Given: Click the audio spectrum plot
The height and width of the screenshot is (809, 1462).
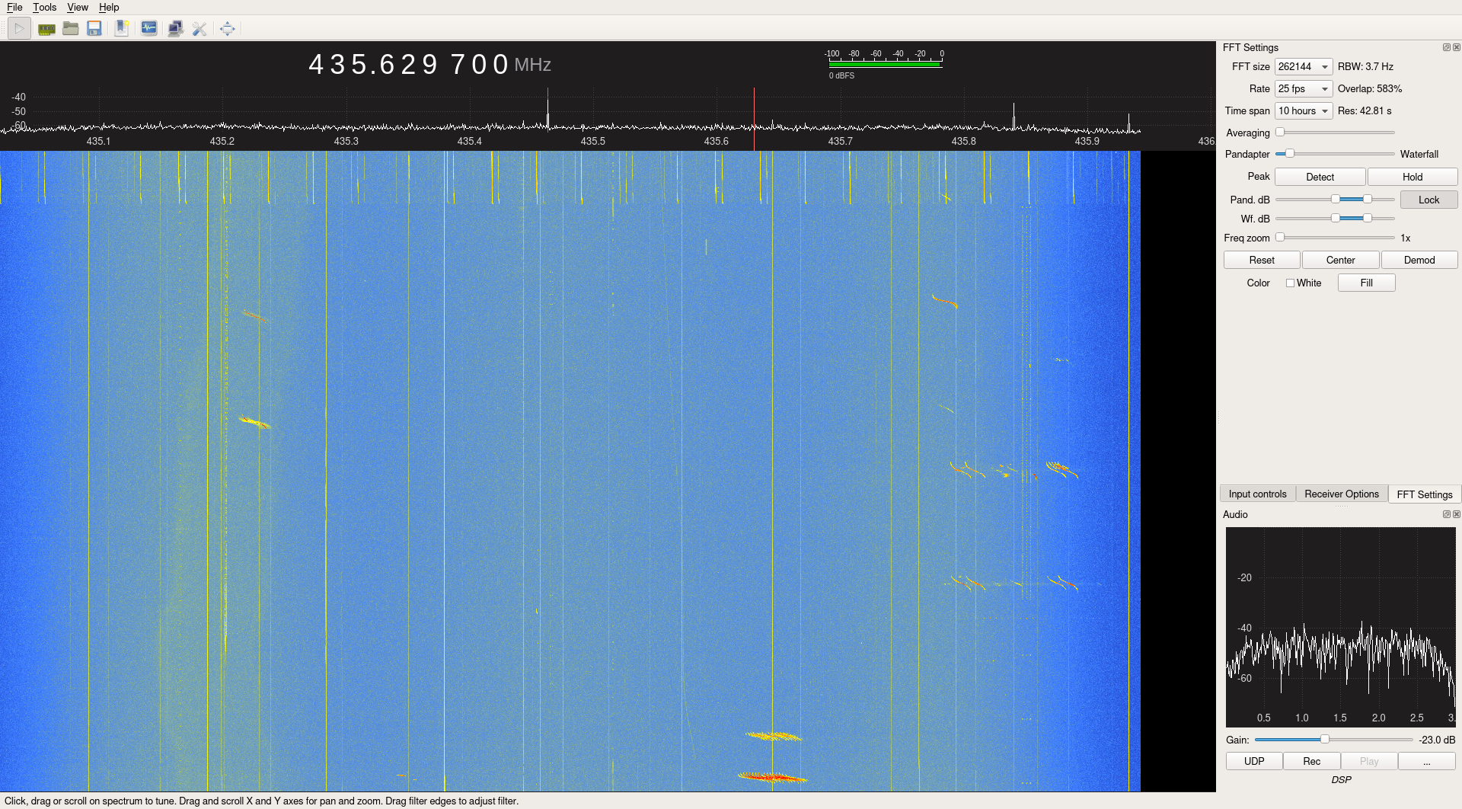Looking at the screenshot, I should (1340, 626).
